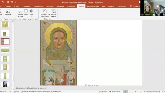Switch to Reading view icon

pos(136,91)
